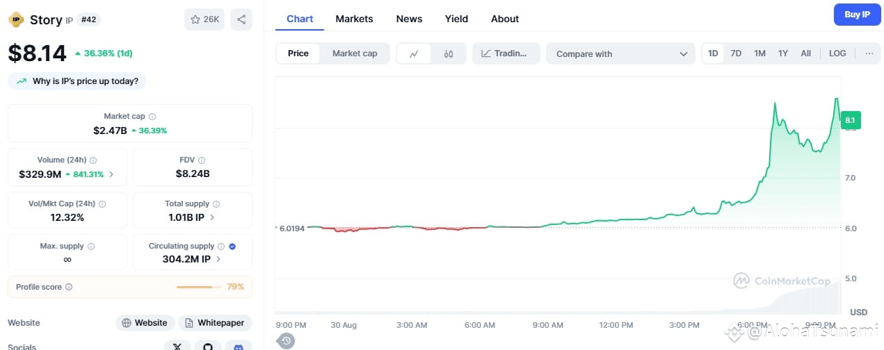Click Volume (24h) info icon

pos(93,160)
